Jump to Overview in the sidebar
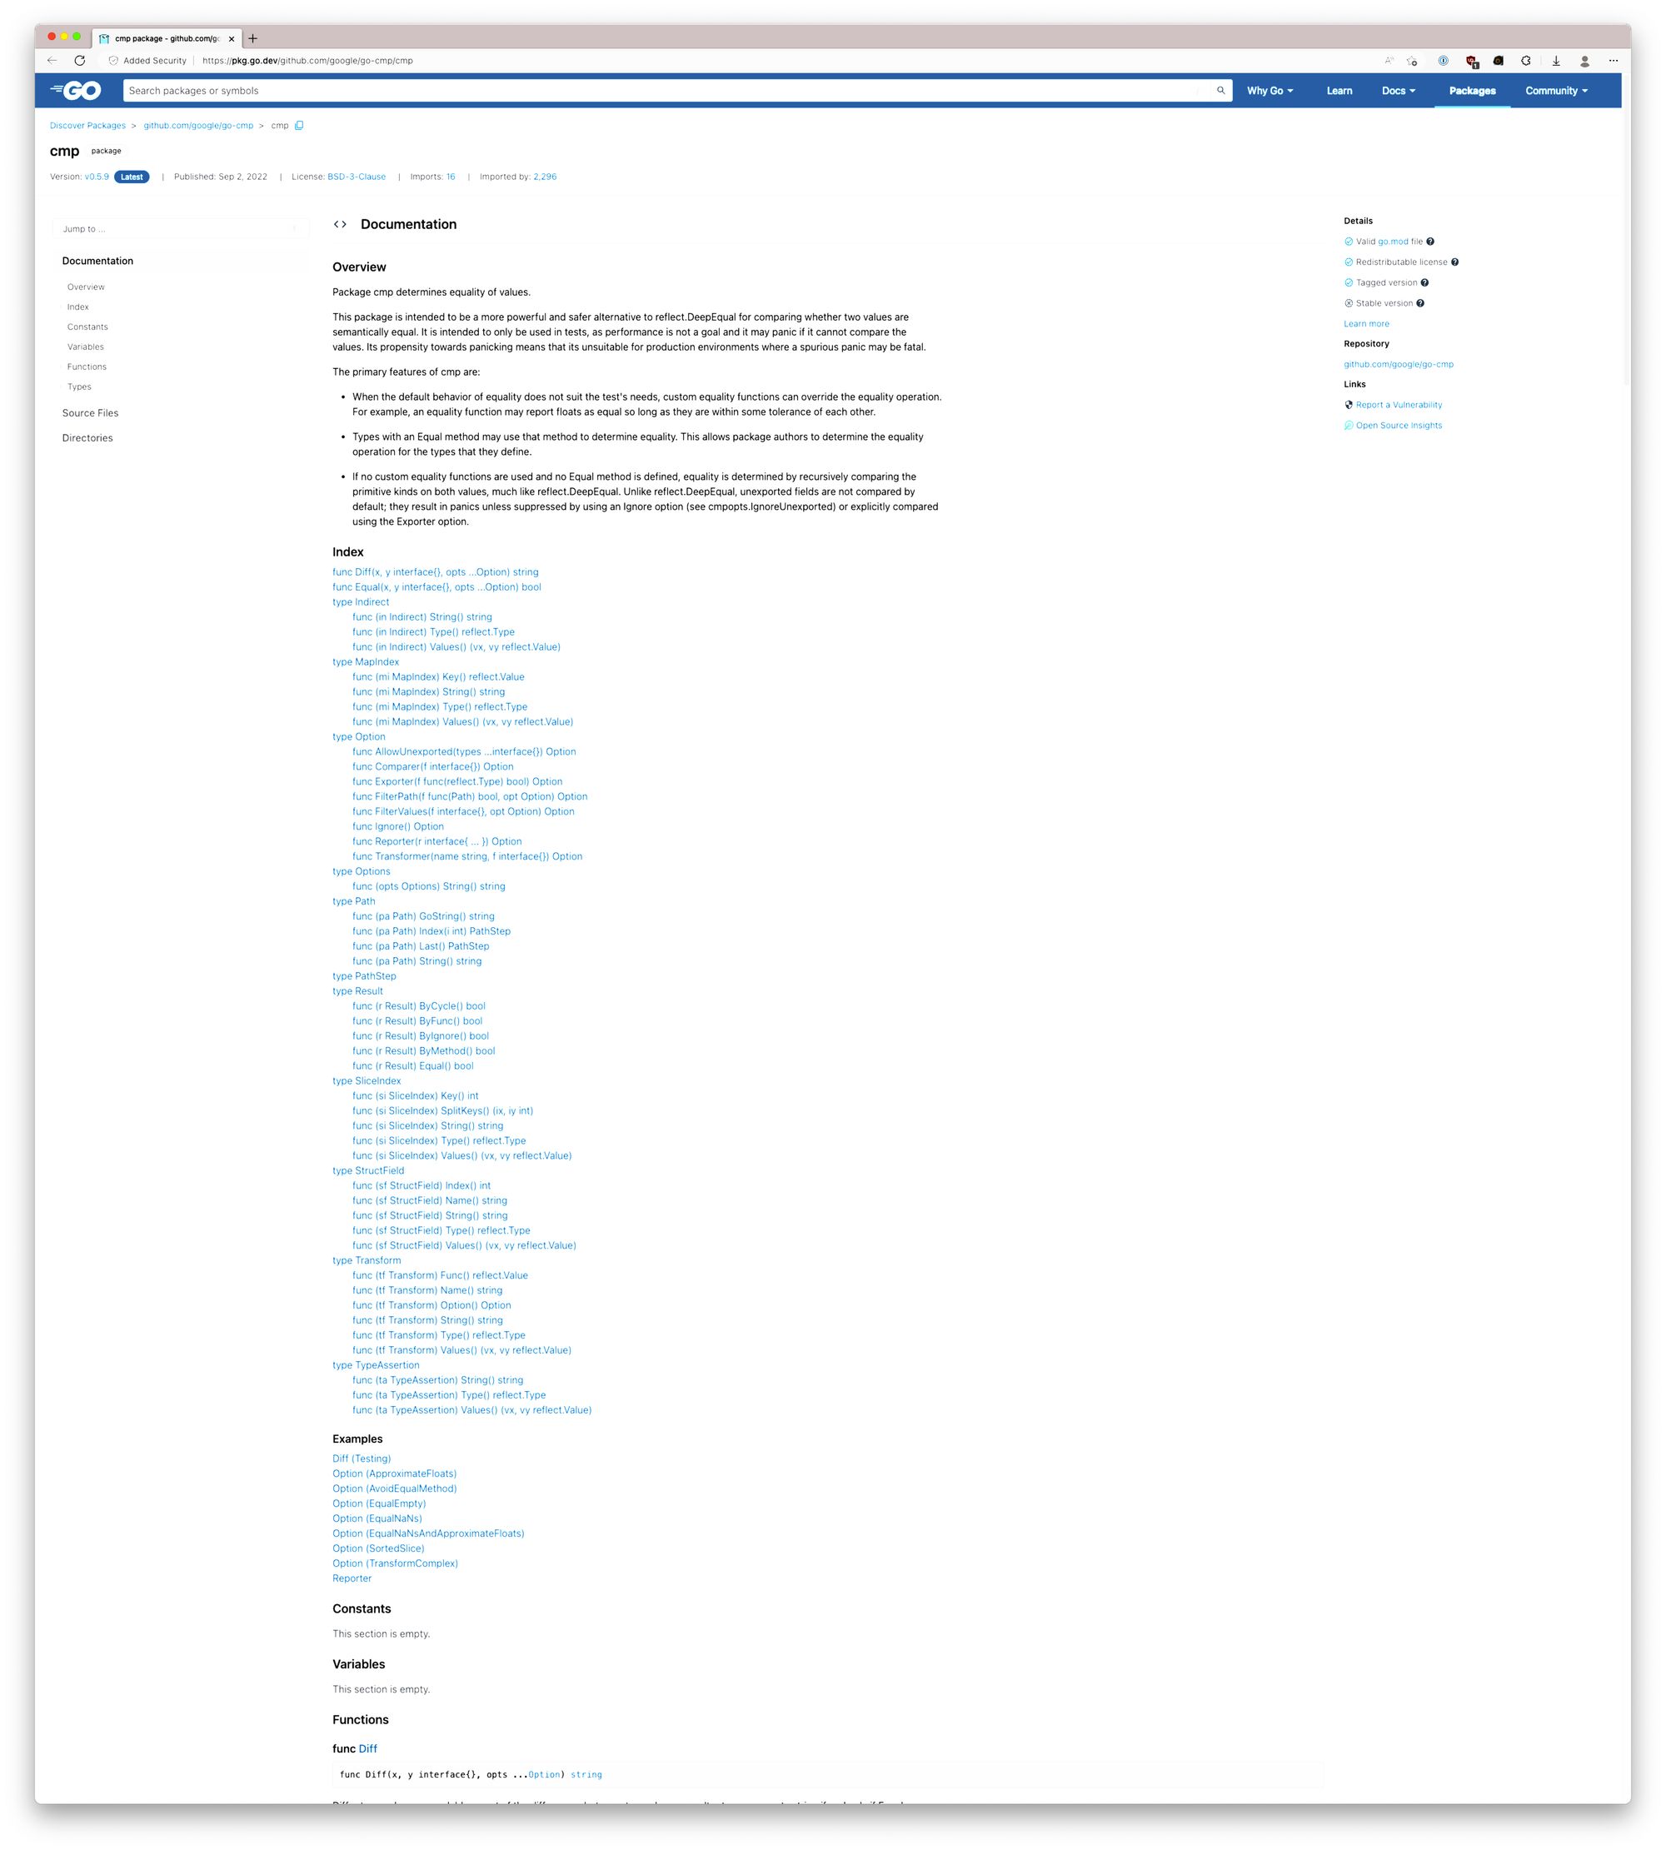Viewport: 1666px width, 1850px height. pyautogui.click(x=86, y=287)
